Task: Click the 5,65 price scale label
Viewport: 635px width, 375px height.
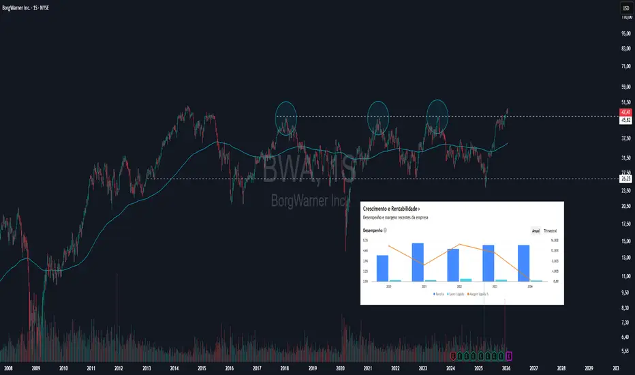Action: pyautogui.click(x=625, y=351)
